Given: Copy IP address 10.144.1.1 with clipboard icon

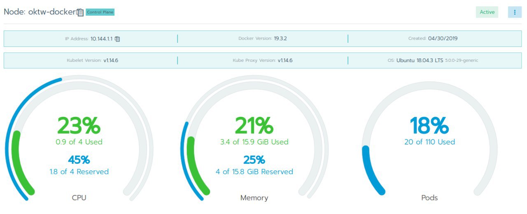Looking at the screenshot, I should [117, 39].
